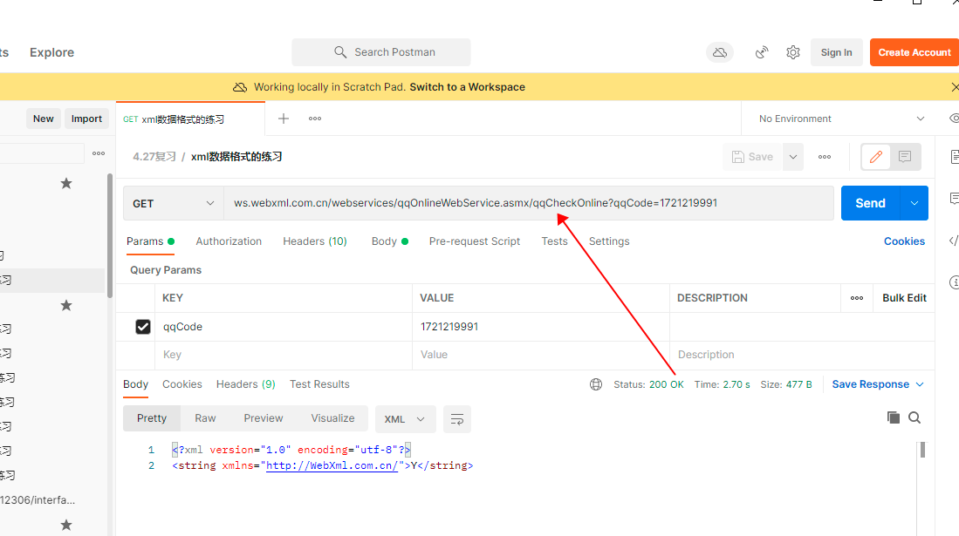Click the Send button
The height and width of the screenshot is (536, 959).
point(870,203)
